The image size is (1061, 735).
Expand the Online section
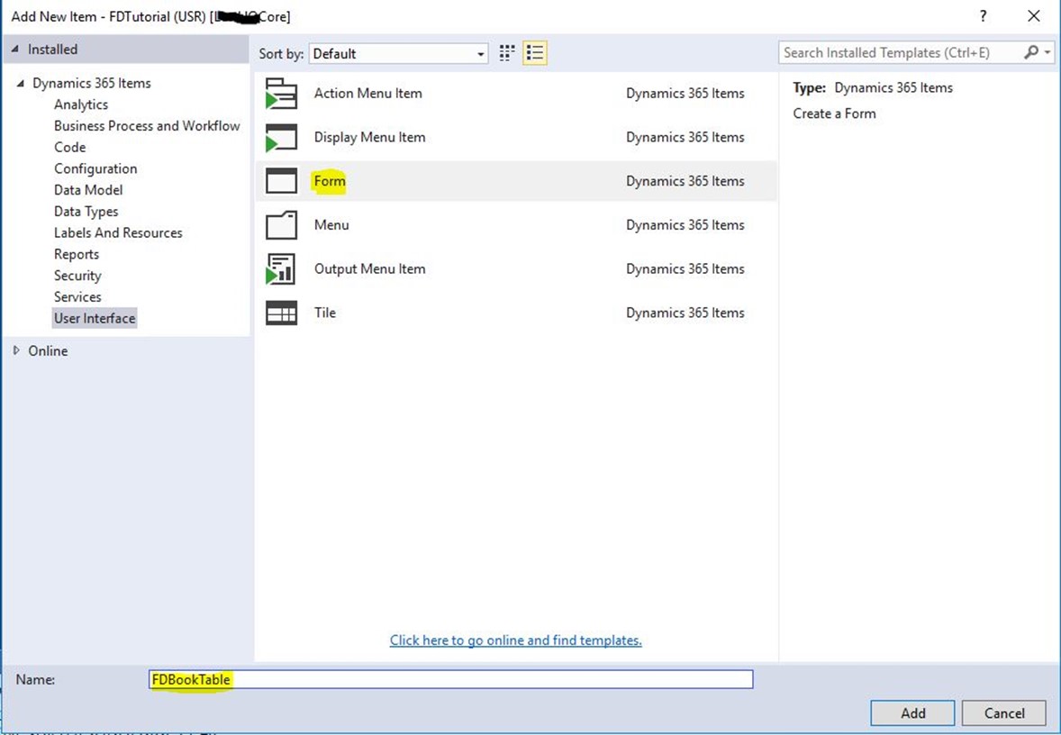16,350
